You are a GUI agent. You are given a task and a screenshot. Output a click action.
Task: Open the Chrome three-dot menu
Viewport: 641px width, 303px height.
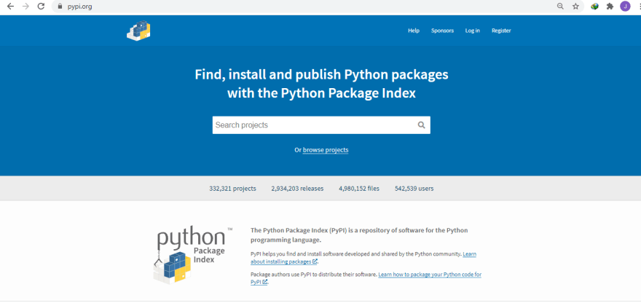point(639,6)
